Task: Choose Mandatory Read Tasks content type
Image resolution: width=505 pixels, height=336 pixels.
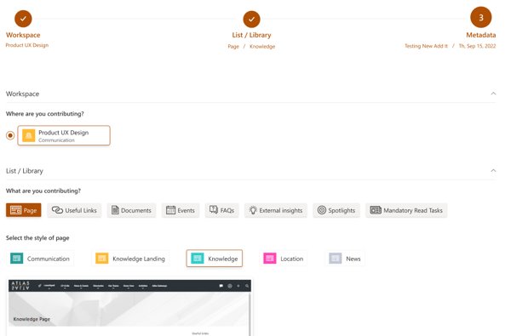Action: [x=406, y=210]
